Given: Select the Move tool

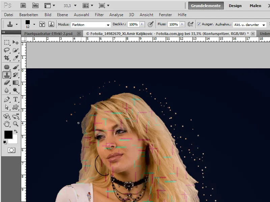Looking at the screenshot, I should click(16, 42).
